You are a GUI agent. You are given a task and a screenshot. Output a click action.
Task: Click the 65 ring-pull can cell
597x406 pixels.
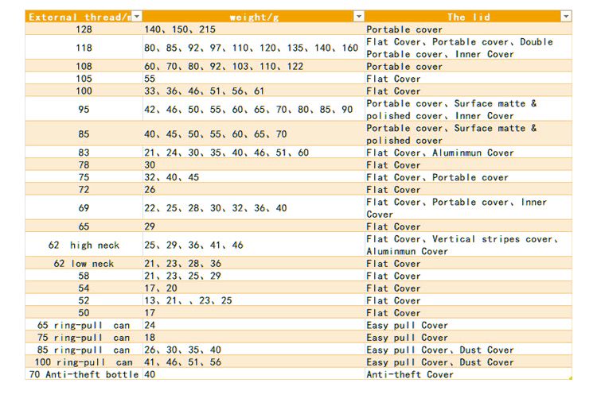[x=84, y=325]
